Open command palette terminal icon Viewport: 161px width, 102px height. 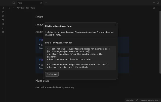coord(3,28)
